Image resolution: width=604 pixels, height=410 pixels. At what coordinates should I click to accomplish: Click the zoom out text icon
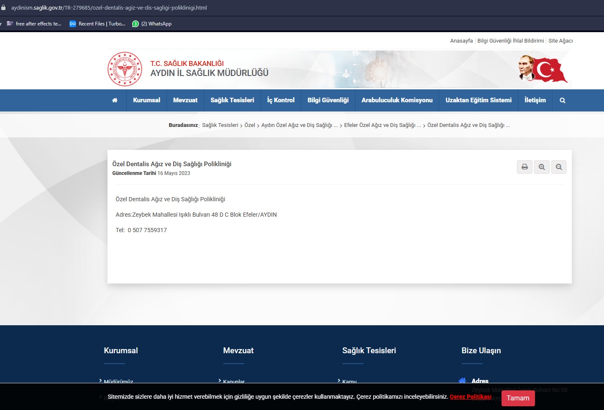click(x=559, y=167)
